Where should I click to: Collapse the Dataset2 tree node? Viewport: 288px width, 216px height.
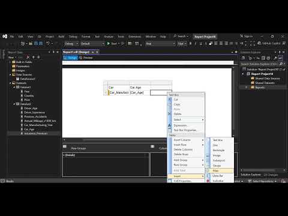[x=14, y=104]
